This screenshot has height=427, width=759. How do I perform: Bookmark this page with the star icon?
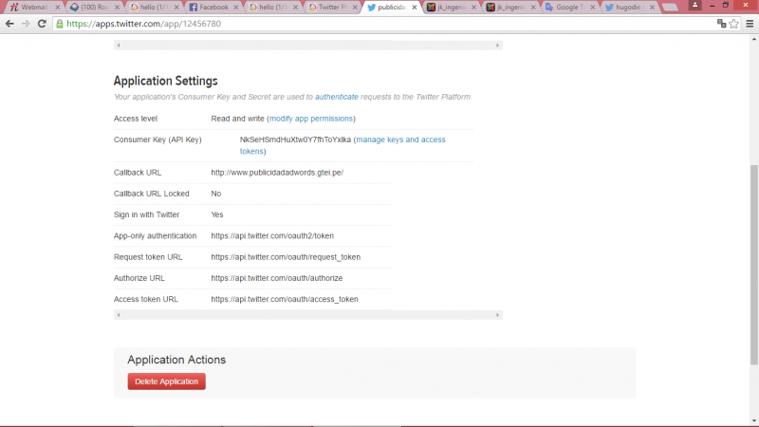point(733,23)
